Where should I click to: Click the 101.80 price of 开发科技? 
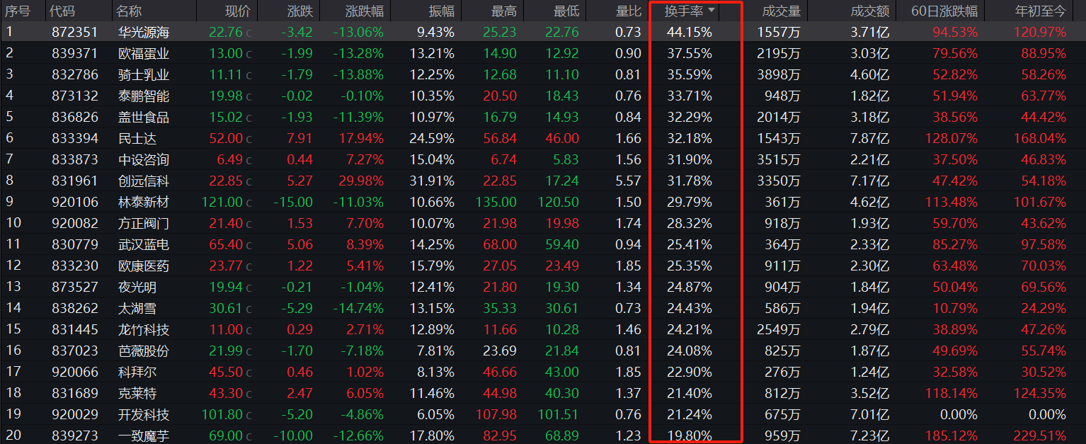(222, 414)
